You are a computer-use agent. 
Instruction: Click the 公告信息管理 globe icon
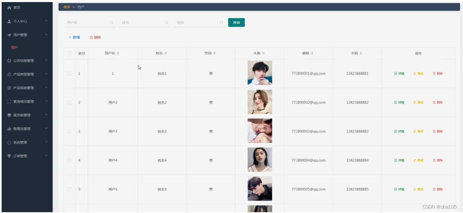[9, 61]
